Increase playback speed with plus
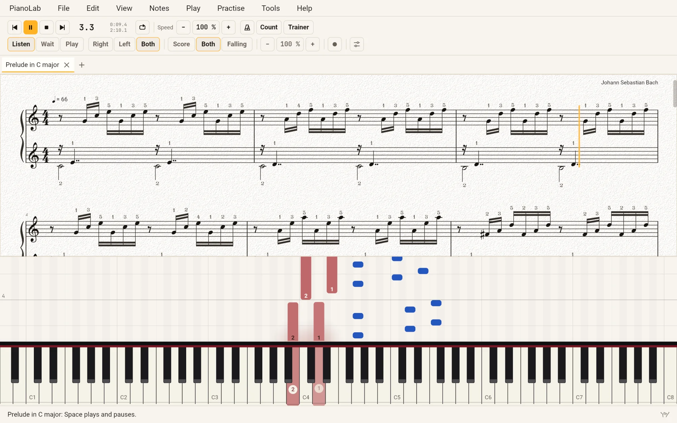Viewport: 677px width, 423px height. coord(228,27)
